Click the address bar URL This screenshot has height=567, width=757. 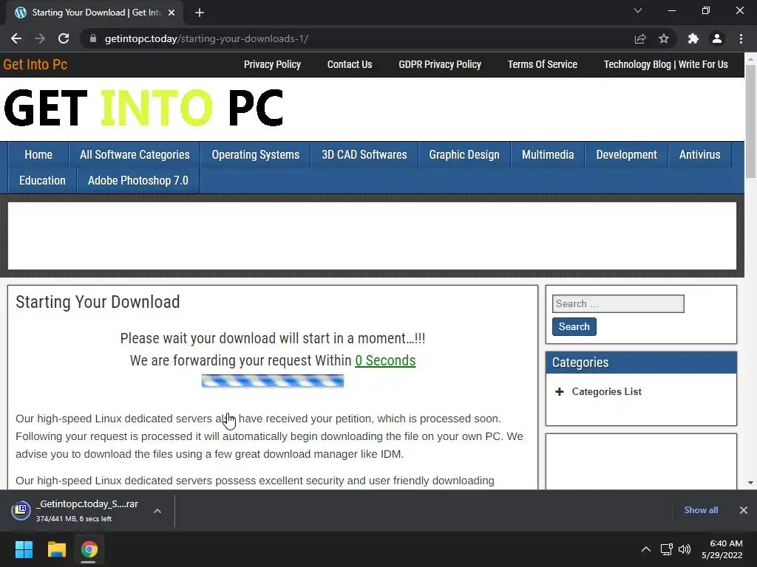(x=206, y=38)
